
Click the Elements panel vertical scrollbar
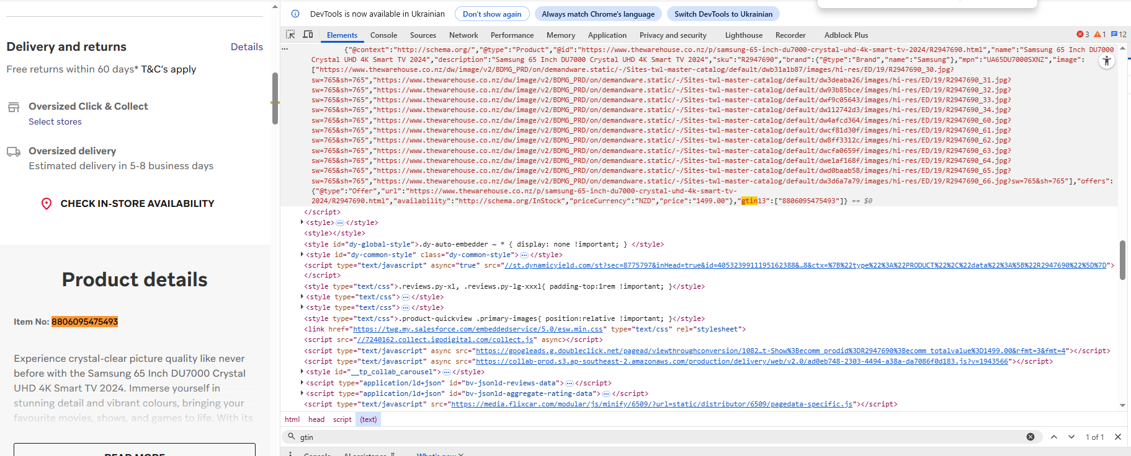point(1122,260)
